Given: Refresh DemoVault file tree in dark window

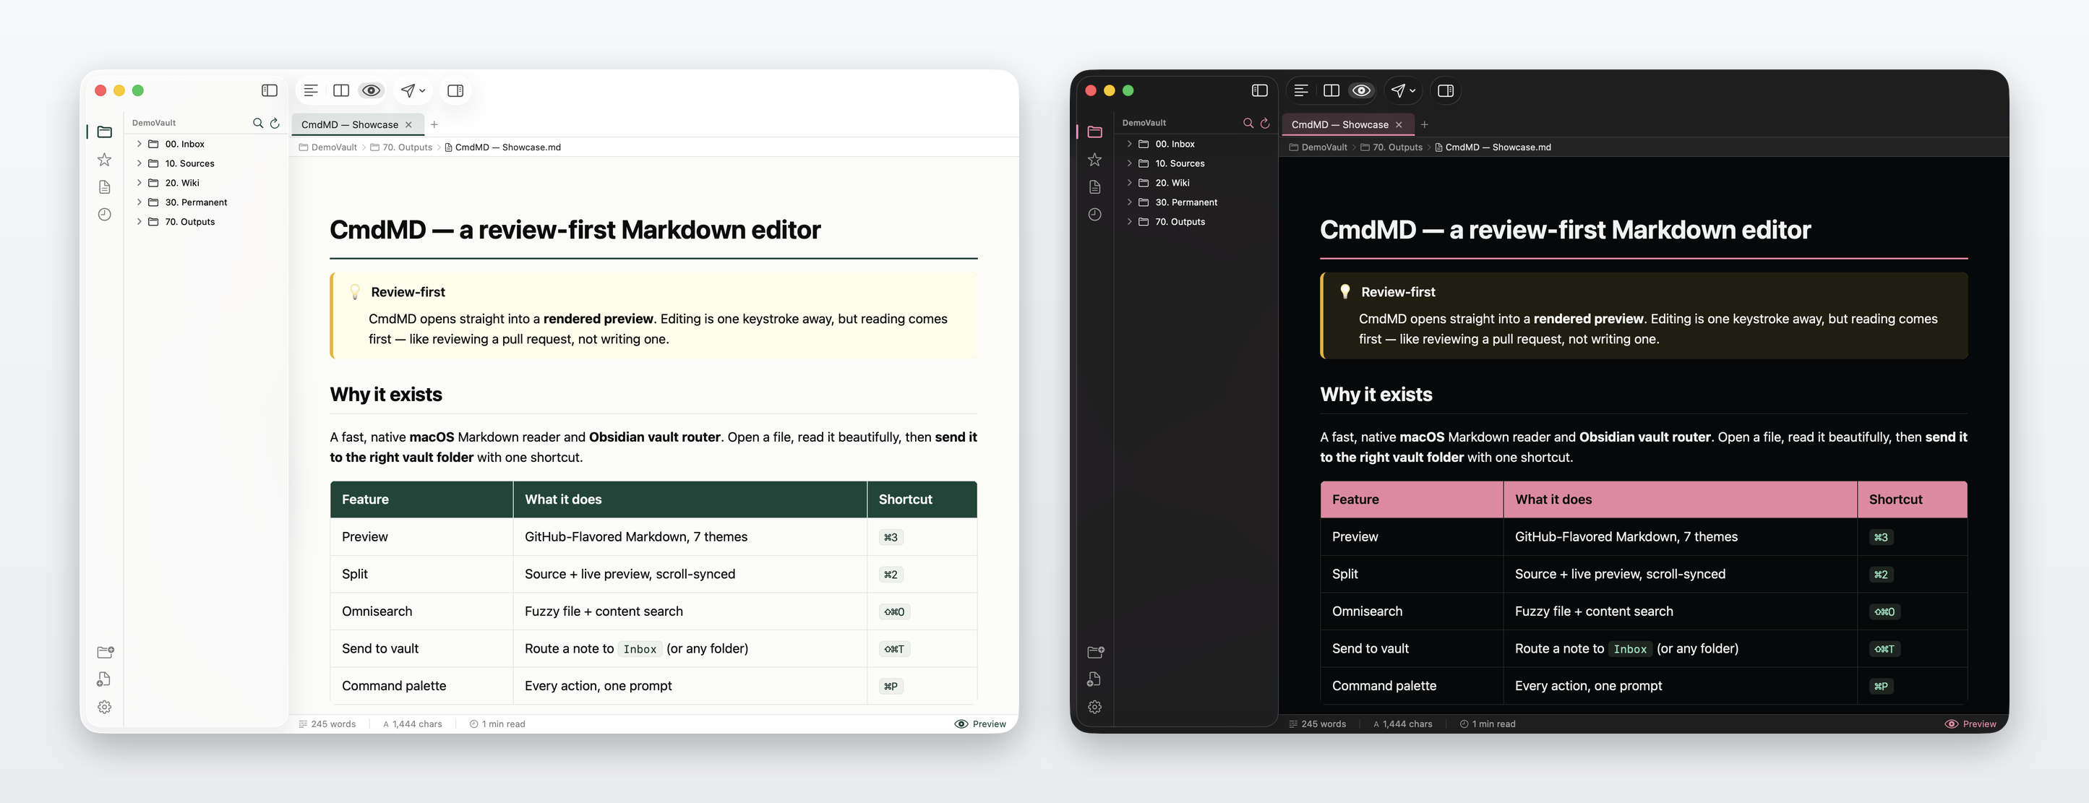Looking at the screenshot, I should coord(1265,124).
